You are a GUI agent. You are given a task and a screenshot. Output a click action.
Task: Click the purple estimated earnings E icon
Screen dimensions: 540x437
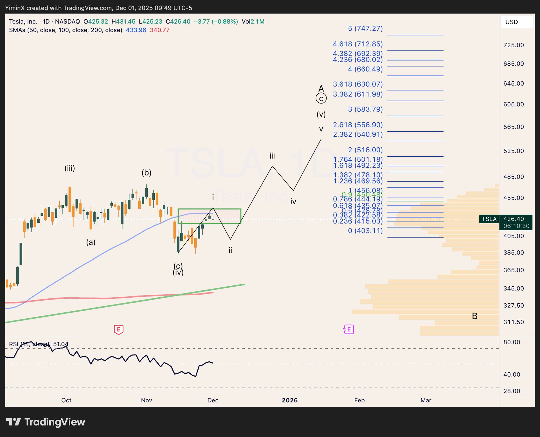348,329
